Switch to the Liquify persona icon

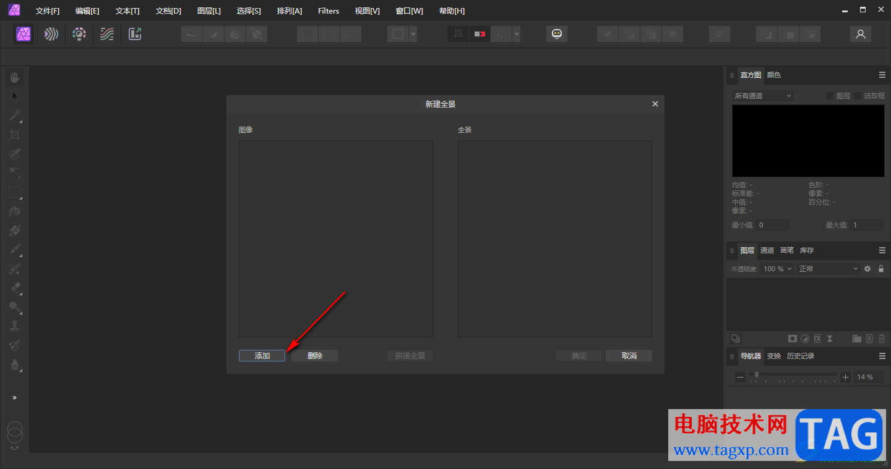pos(51,34)
